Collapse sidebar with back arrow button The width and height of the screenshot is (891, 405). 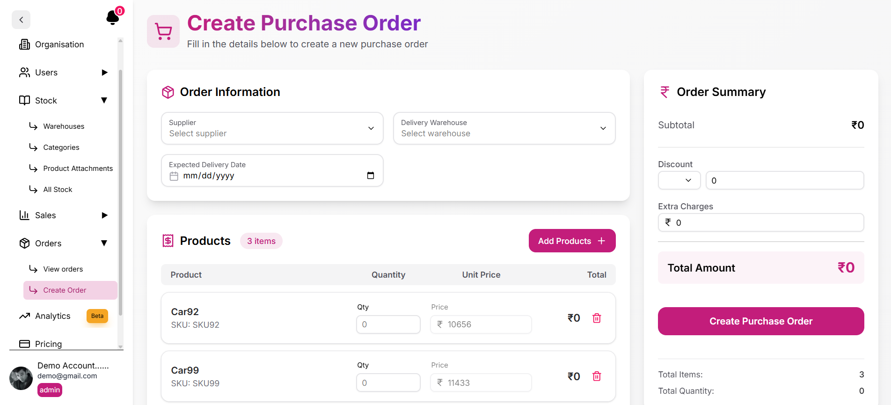click(x=21, y=20)
